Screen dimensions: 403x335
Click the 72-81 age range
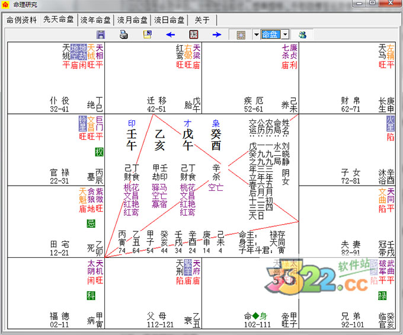(x=351, y=181)
